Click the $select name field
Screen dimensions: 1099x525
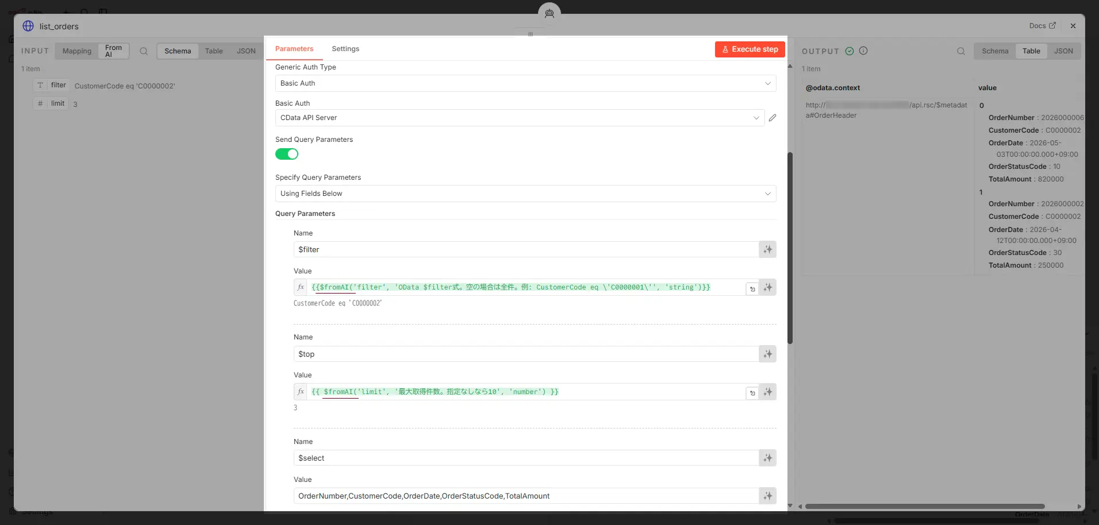point(526,458)
